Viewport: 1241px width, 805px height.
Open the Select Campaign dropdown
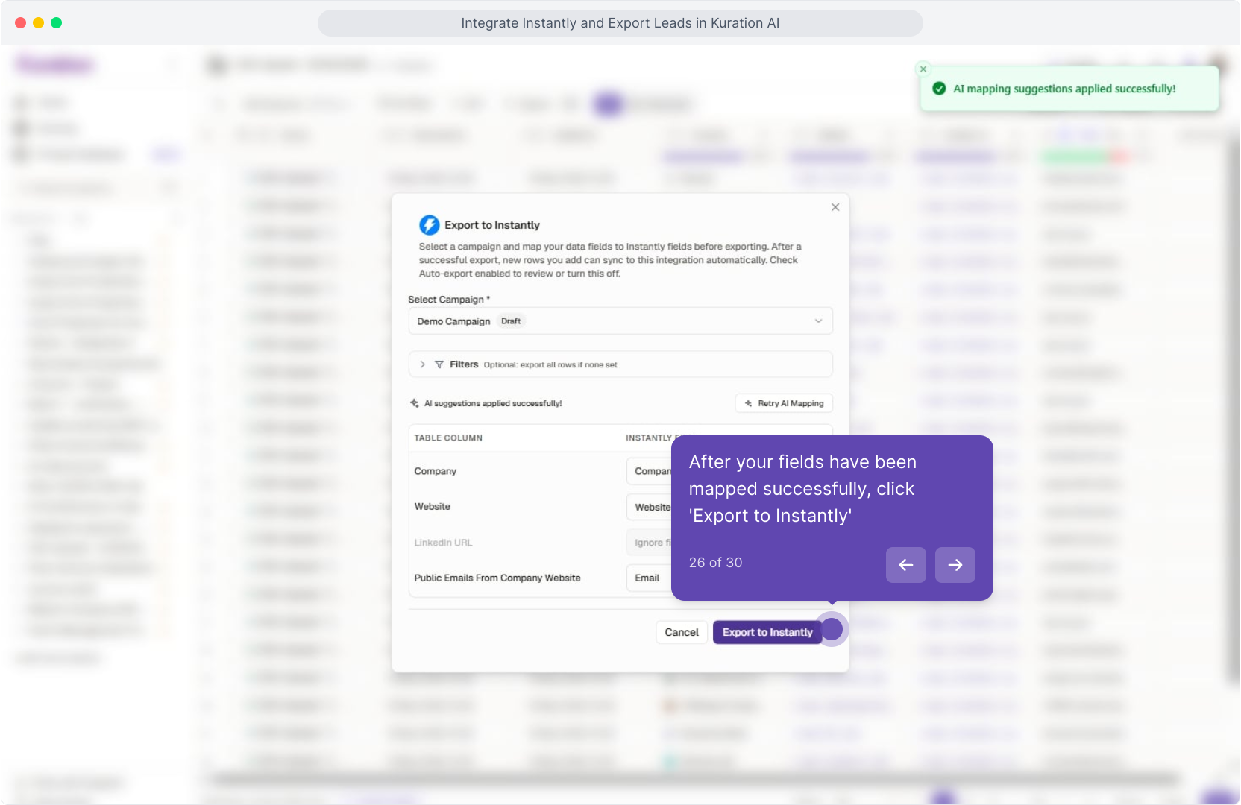[620, 321]
